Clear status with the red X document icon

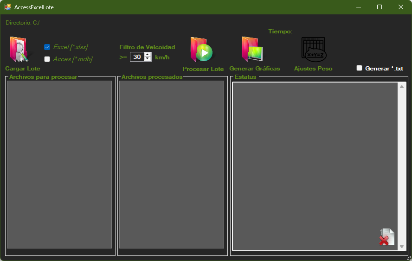point(386,237)
